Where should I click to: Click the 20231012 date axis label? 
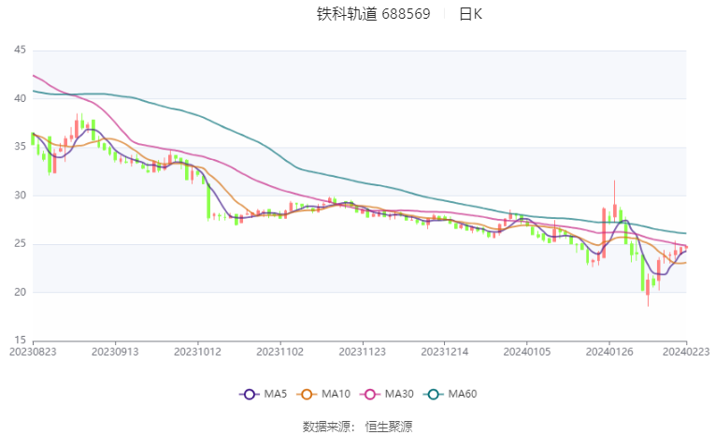[x=197, y=352]
